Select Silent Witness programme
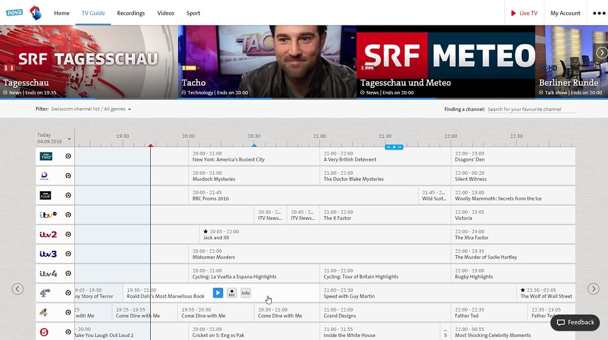This screenshot has width=608, height=340. pos(513,176)
